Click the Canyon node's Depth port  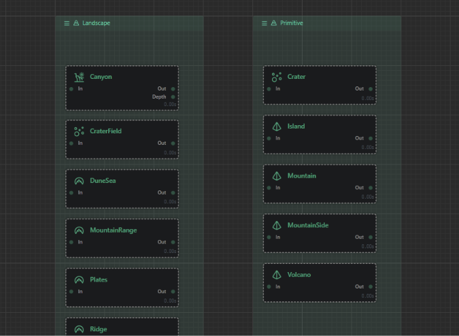pyautogui.click(x=173, y=97)
